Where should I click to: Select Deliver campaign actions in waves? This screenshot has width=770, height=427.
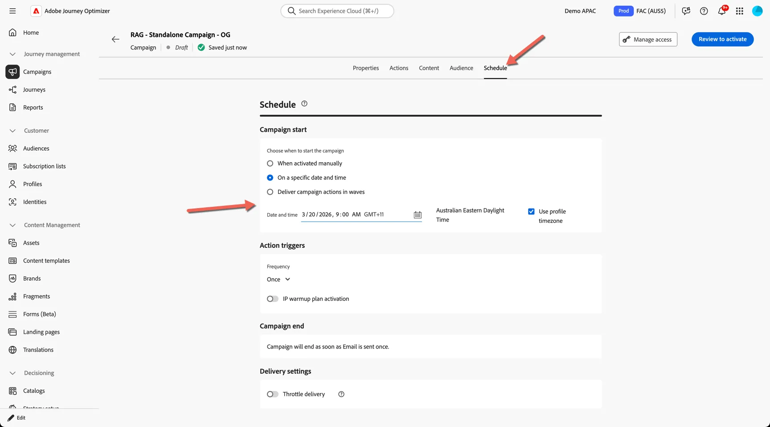270,192
